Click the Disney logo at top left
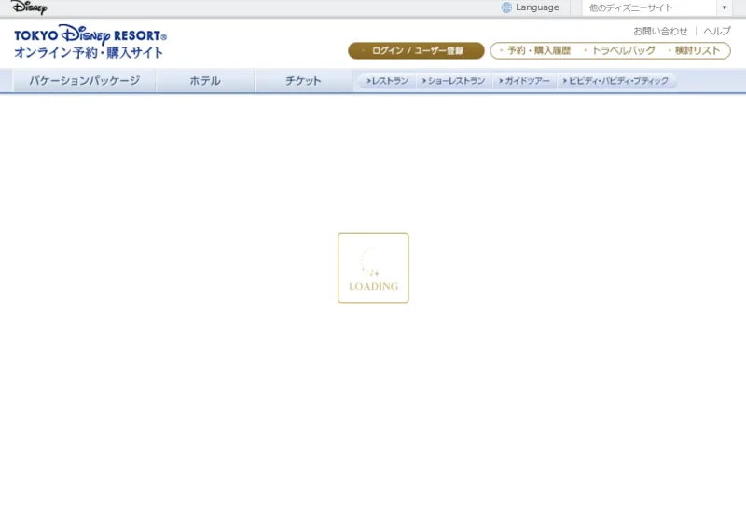This screenshot has width=746, height=529. point(29,7)
